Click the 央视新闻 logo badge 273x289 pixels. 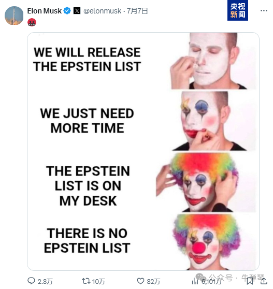coord(238,10)
